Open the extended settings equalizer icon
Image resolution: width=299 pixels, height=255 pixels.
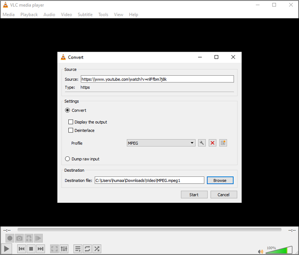click(64, 249)
